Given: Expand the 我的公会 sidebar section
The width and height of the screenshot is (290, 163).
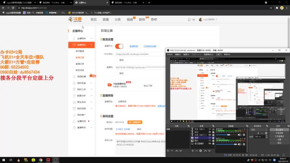Looking at the screenshot, I should coord(91,89).
